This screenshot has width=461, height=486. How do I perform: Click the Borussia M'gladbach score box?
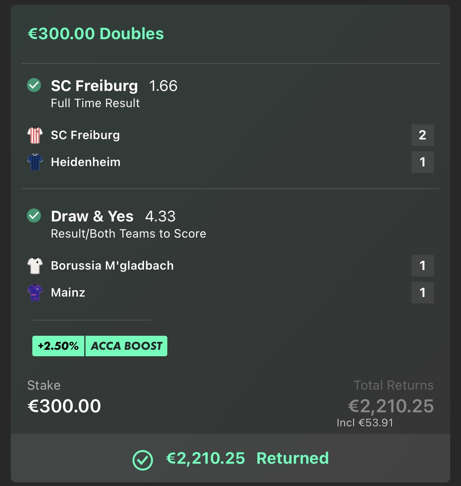coord(422,266)
